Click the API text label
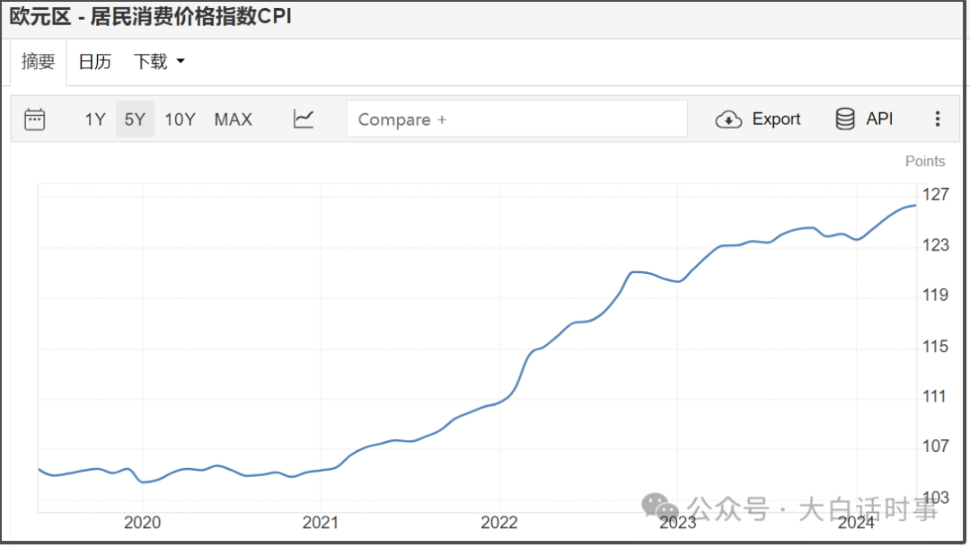This screenshot has width=970, height=548. 879,119
